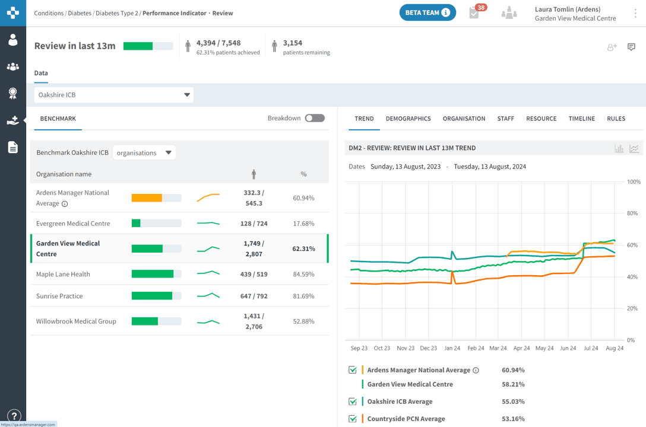646x427 pixels.
Task: Uncheck Ardens Manager National Average checkbox
Action: (353, 370)
